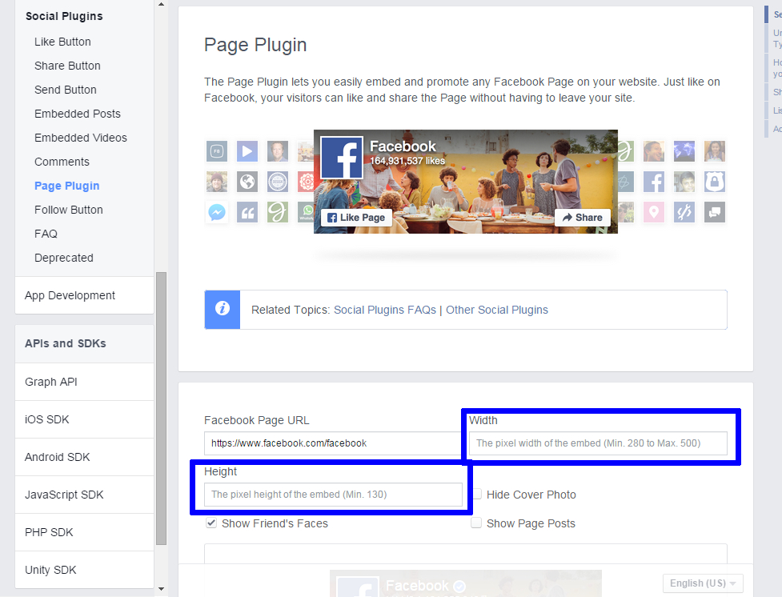Select the highlighted Page Plugin sidebar item
This screenshot has height=597, width=782.
click(66, 186)
